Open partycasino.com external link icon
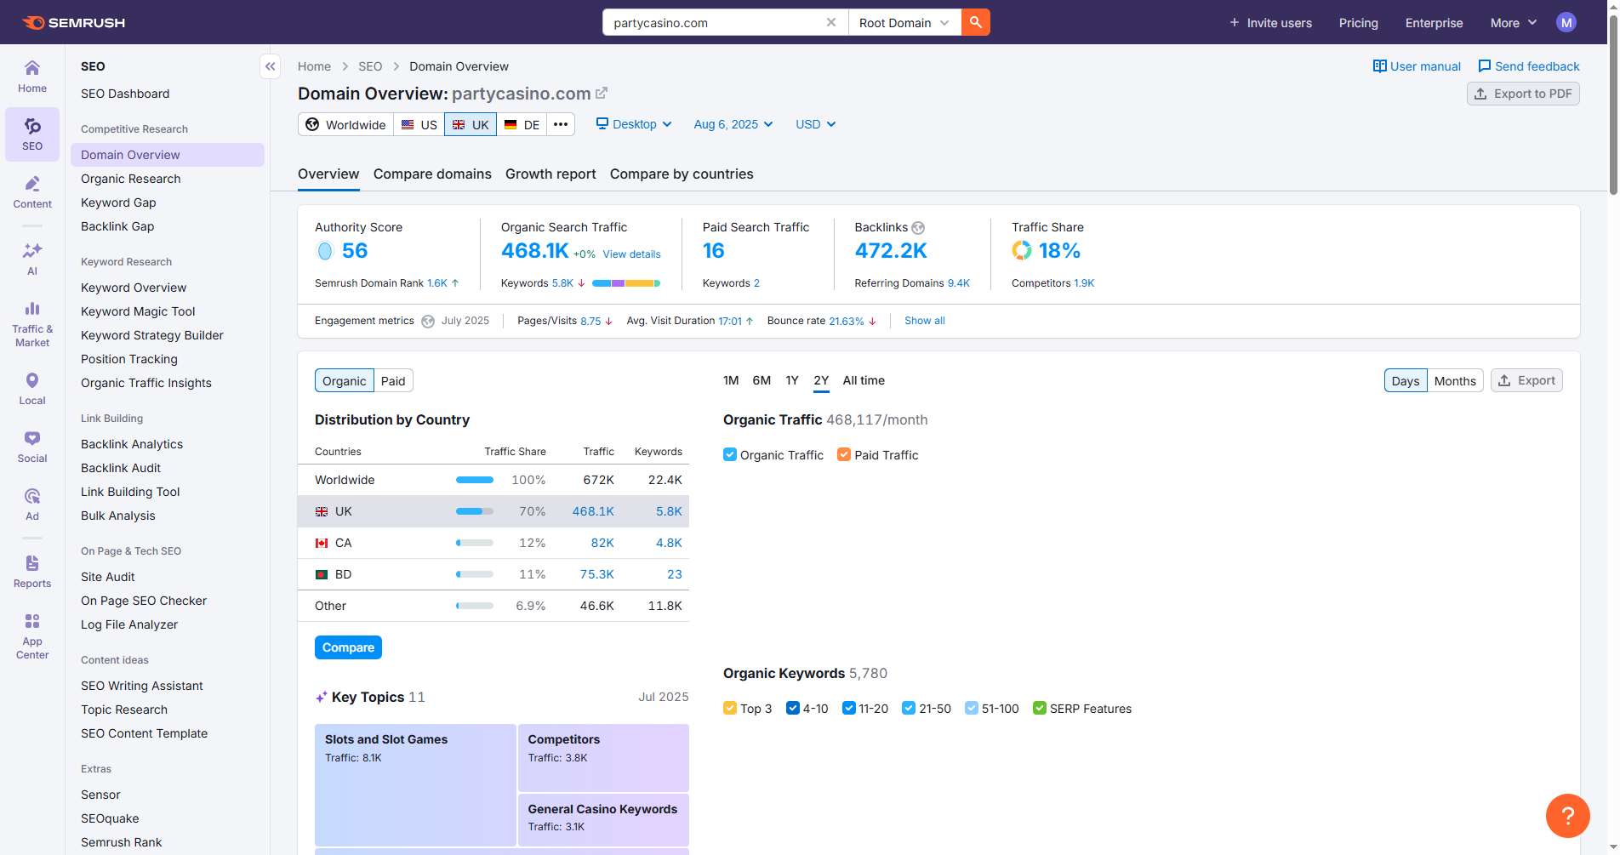 [602, 94]
